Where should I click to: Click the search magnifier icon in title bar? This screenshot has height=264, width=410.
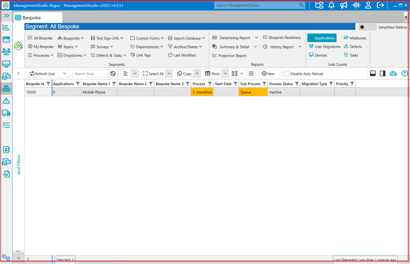301,5
